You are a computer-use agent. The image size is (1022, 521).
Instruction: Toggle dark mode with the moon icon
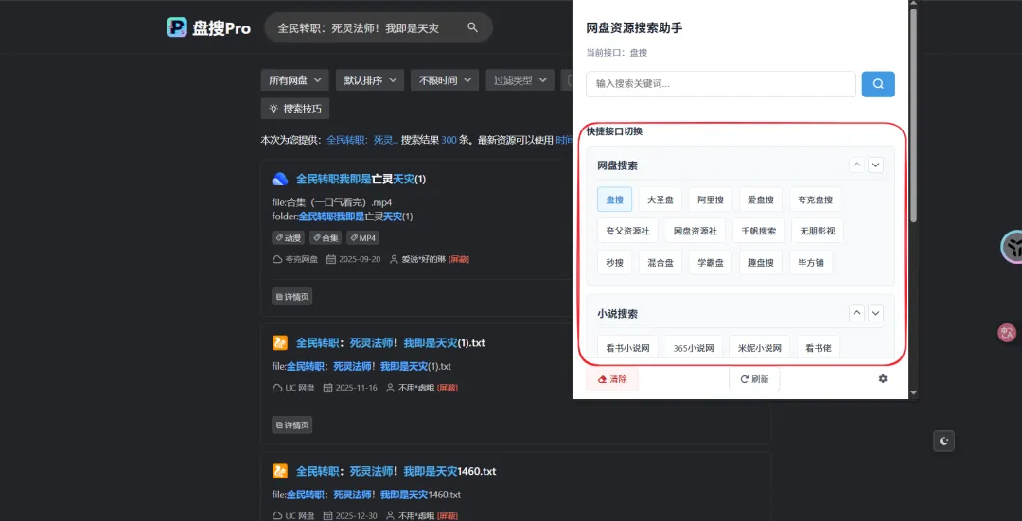pyautogui.click(x=943, y=442)
